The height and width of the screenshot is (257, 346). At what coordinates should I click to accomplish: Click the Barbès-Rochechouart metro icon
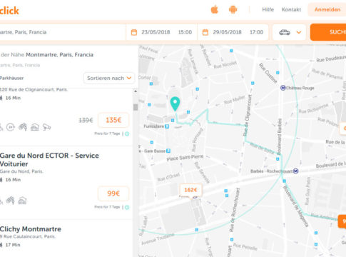click(x=295, y=171)
